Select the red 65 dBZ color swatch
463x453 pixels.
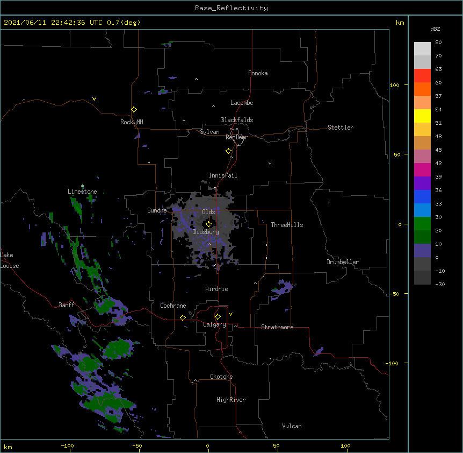tap(422, 75)
